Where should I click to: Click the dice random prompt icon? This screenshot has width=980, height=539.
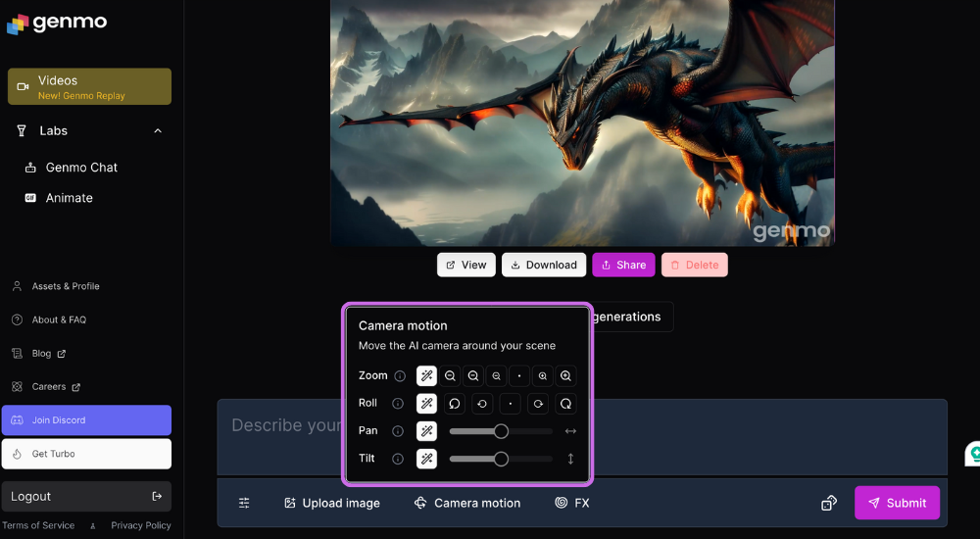point(829,503)
